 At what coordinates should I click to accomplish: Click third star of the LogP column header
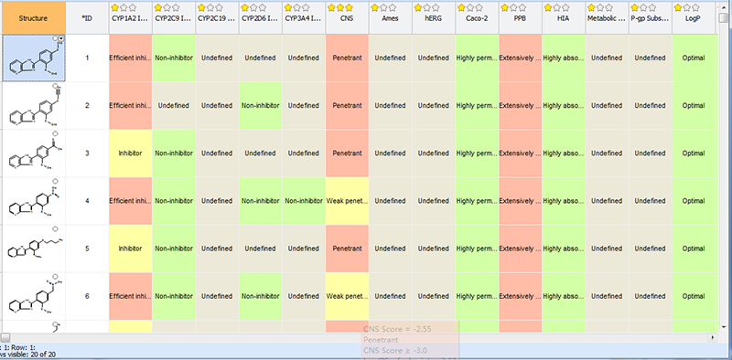tap(695, 7)
